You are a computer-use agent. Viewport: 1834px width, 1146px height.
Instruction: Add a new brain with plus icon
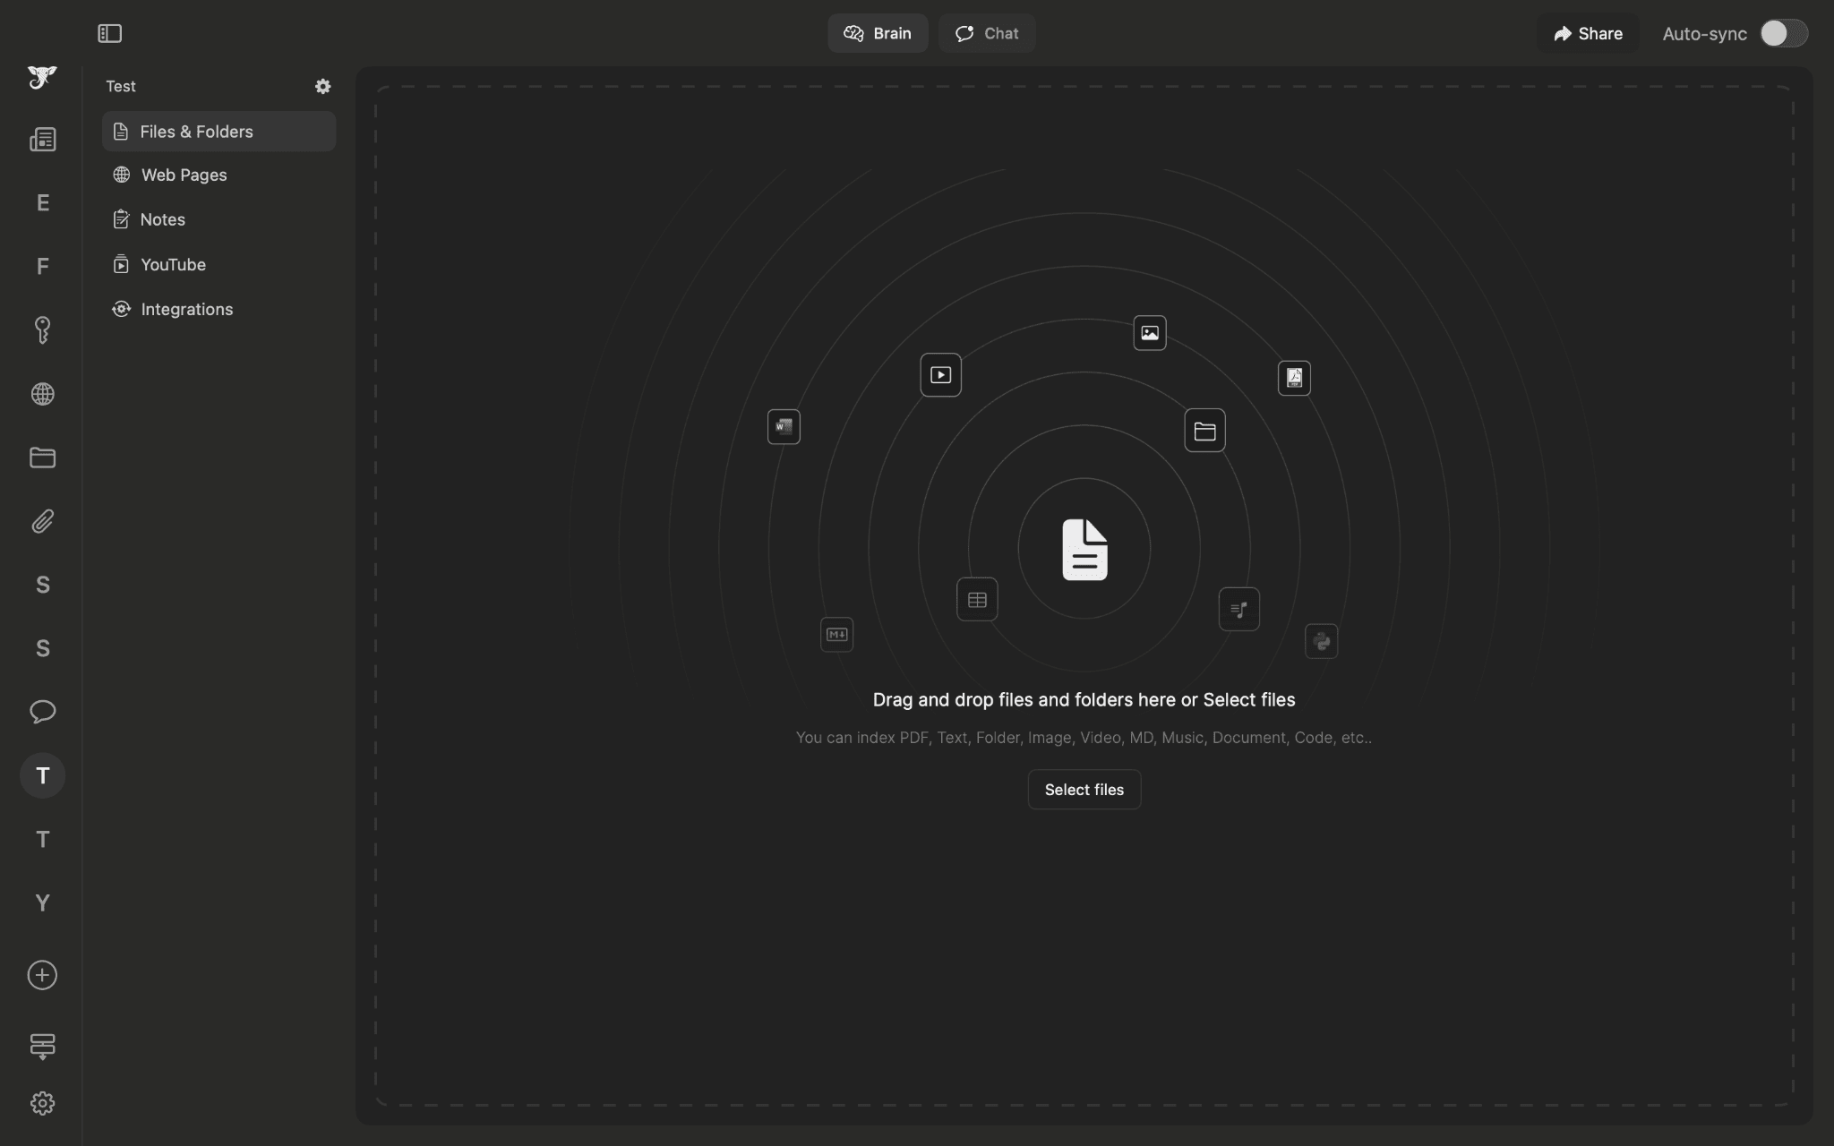(x=42, y=975)
